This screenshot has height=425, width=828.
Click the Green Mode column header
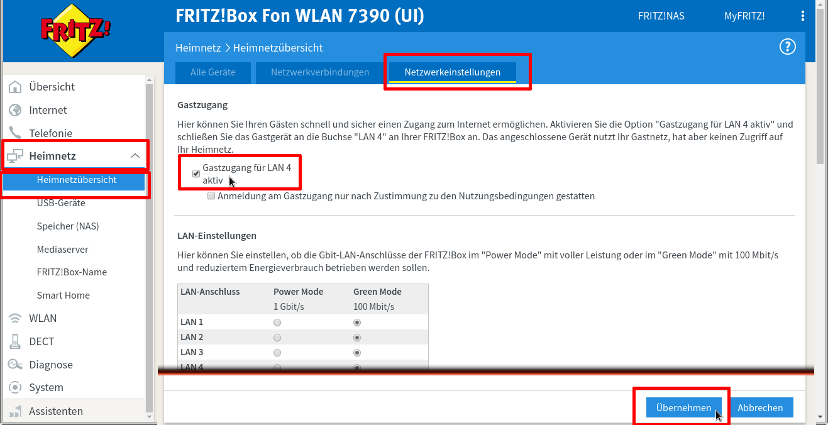(377, 292)
